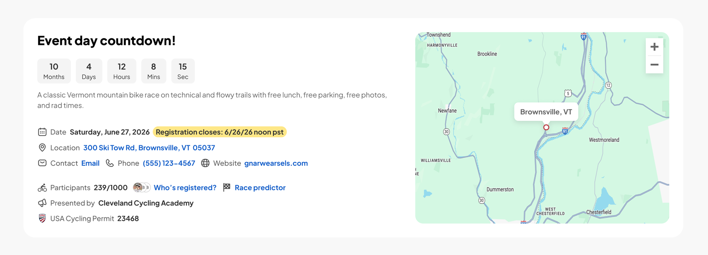Open the Email contact link
The image size is (708, 255).
[90, 163]
